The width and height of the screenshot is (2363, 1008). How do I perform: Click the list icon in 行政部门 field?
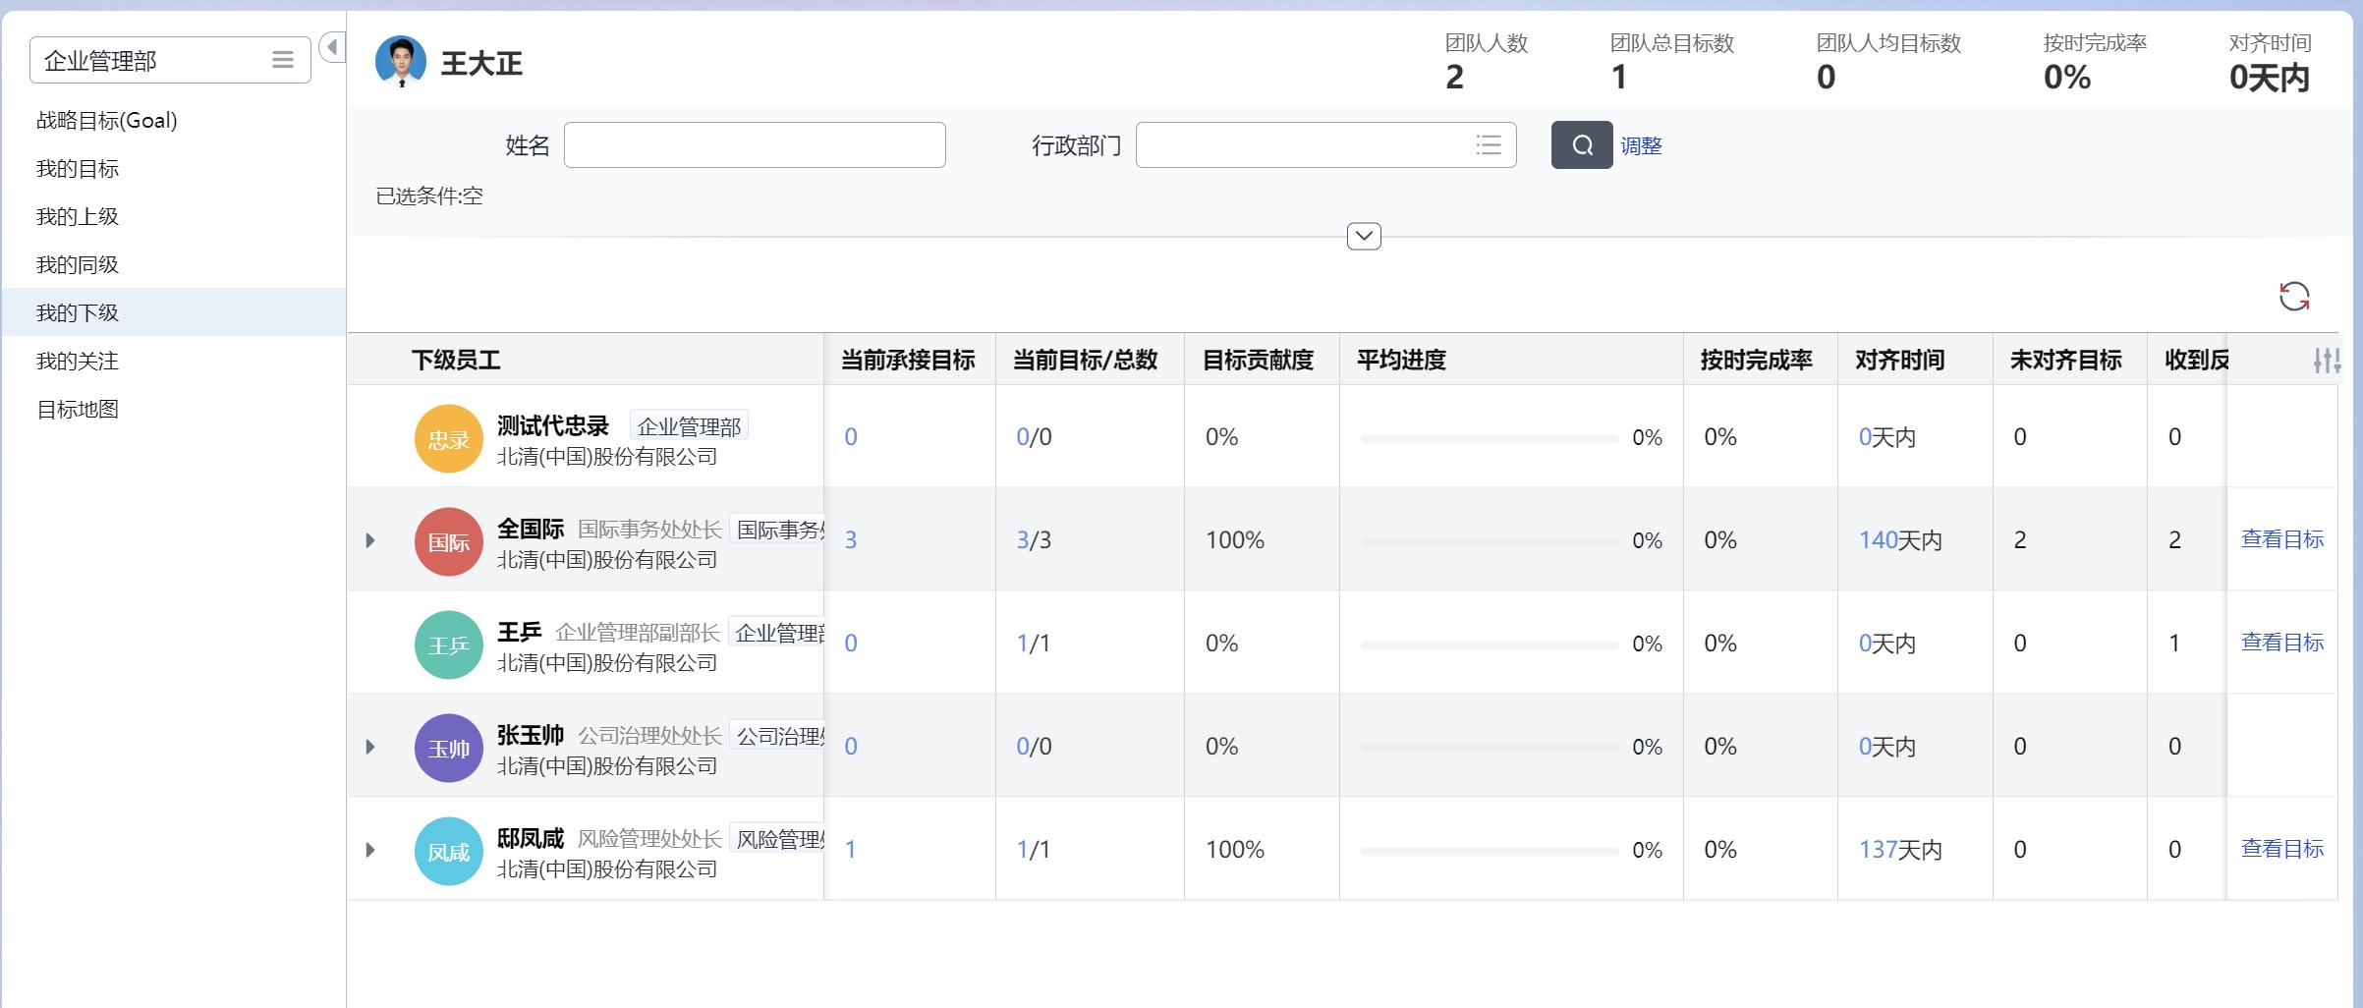[x=1489, y=145]
